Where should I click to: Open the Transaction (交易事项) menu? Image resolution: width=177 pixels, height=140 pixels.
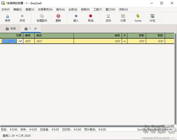point(45,9)
